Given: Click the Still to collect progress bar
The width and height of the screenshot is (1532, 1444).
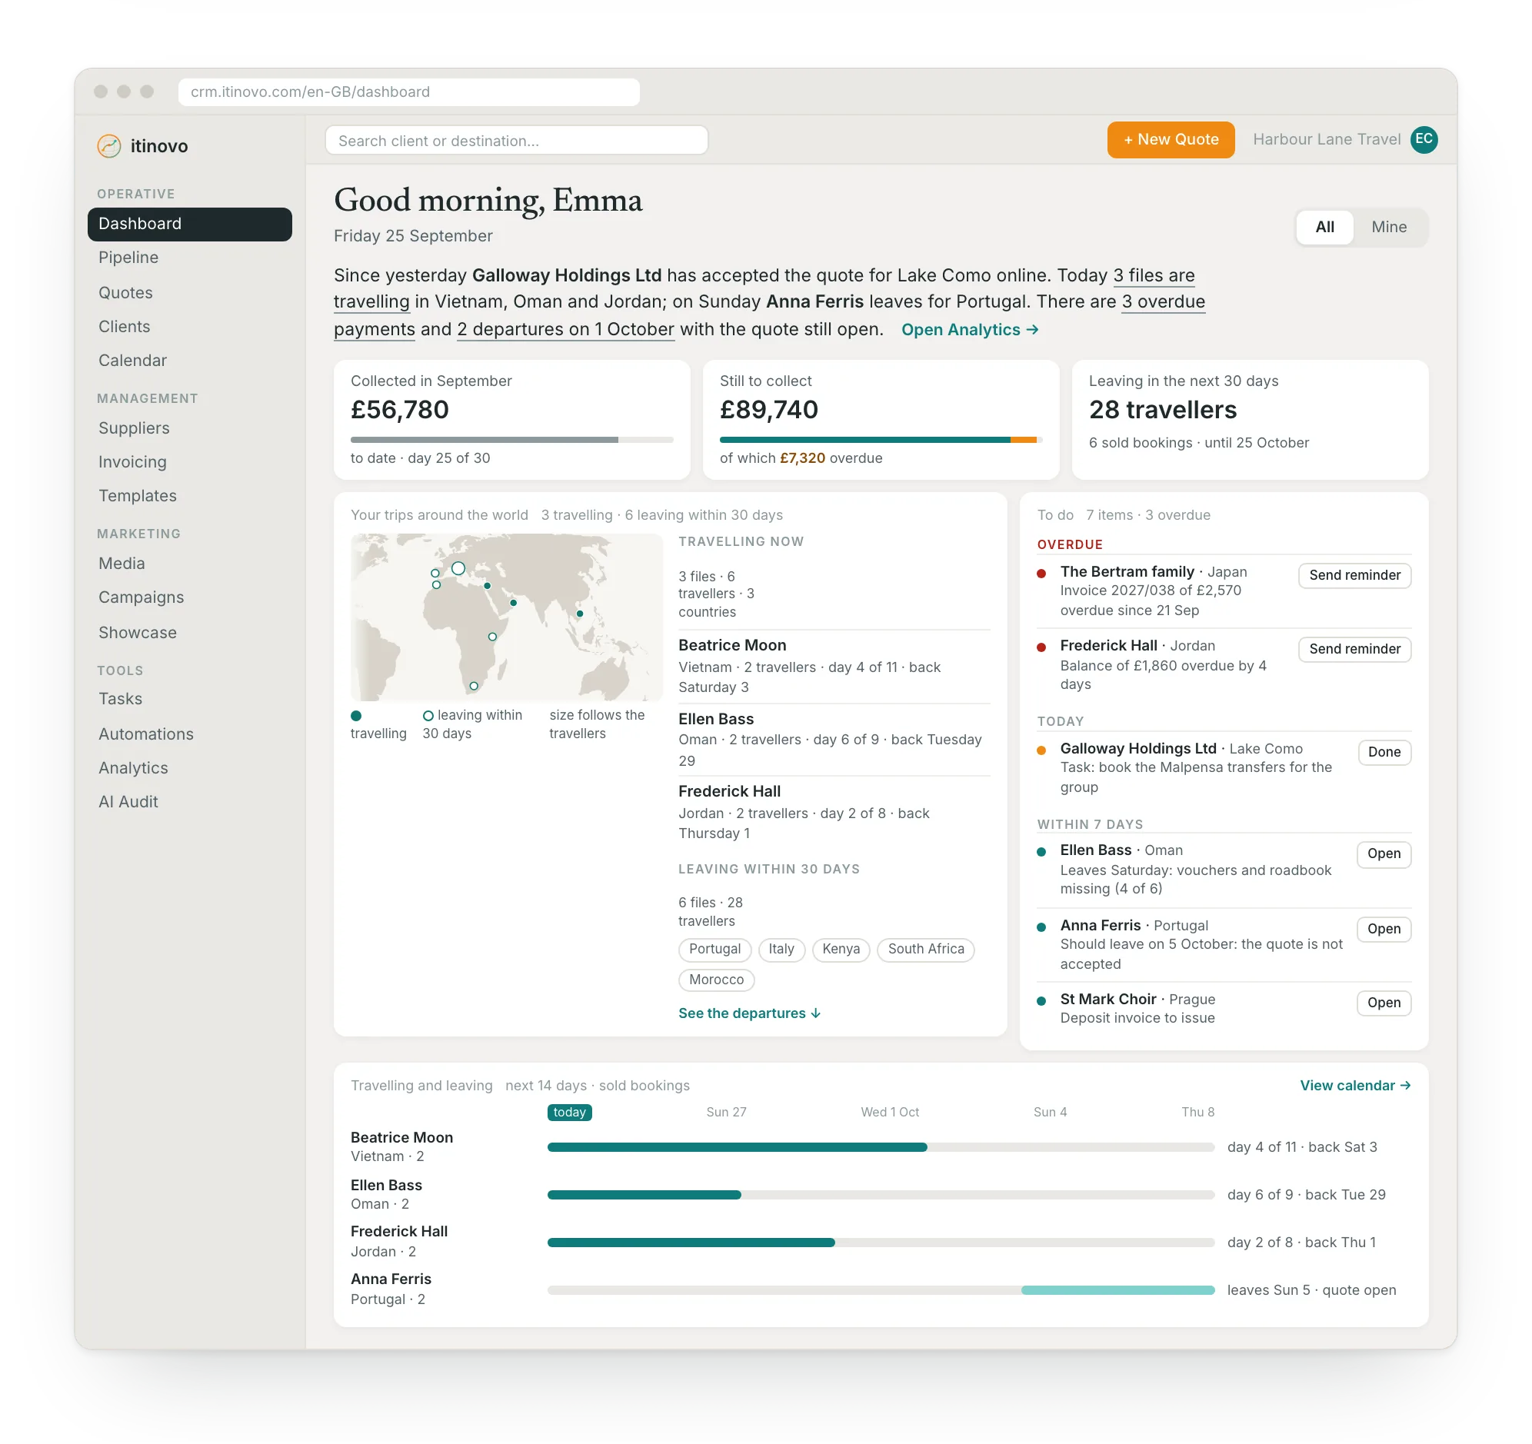Looking at the screenshot, I should click(880, 440).
